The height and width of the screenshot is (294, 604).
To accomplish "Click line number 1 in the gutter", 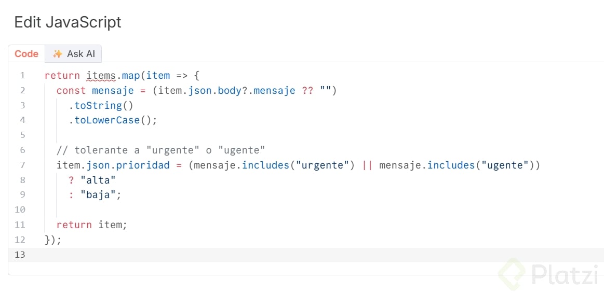I will (22, 76).
